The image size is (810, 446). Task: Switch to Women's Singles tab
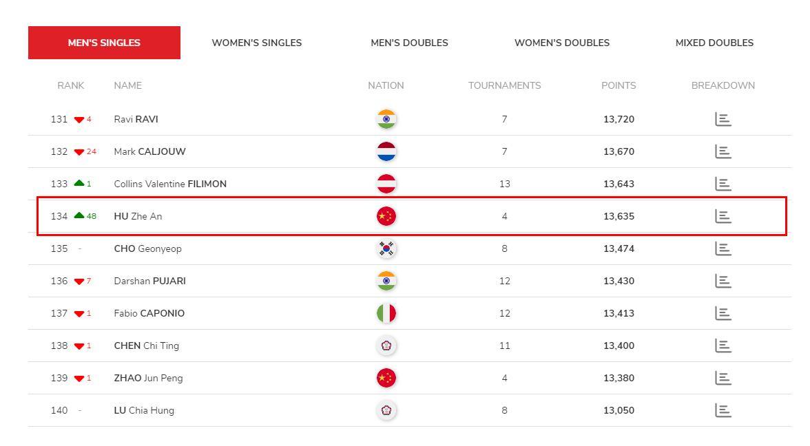(257, 43)
